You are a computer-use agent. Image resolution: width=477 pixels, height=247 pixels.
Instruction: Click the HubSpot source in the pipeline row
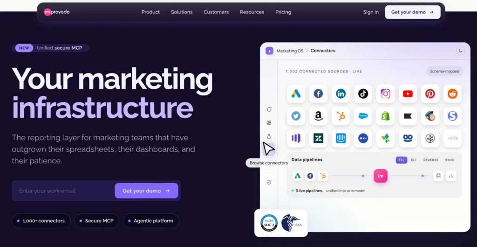[x=323, y=176]
